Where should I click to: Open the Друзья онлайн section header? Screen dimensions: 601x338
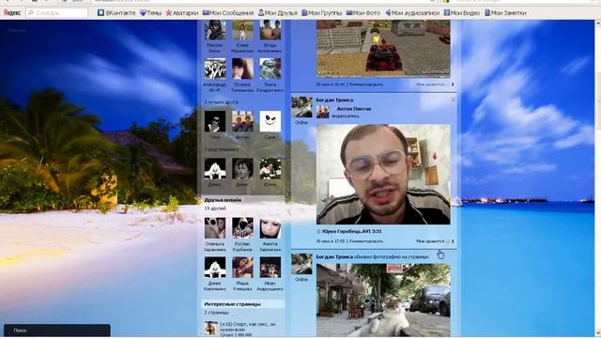(243, 200)
